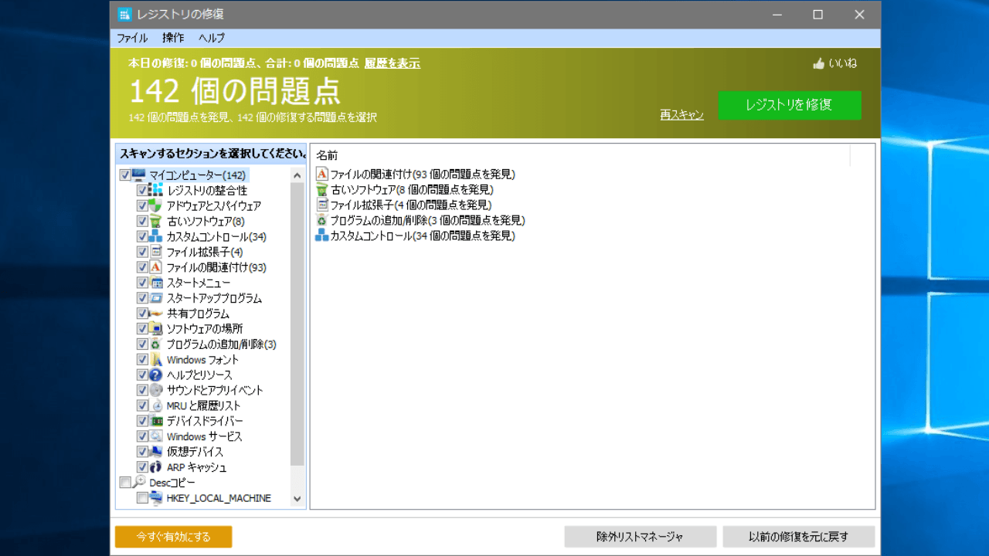The image size is (989, 556).
Task: Check the HKEY_LOCAL_MACHINE checkbox
Action: click(x=142, y=498)
